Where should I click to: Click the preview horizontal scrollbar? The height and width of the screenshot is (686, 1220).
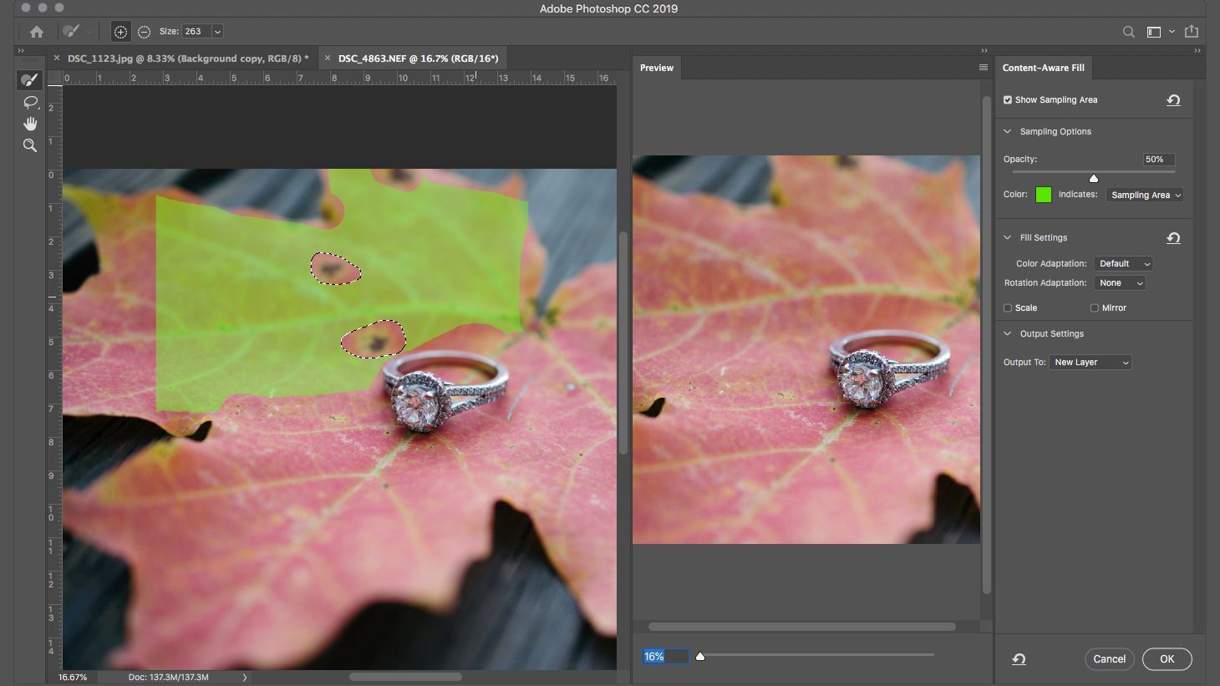(802, 627)
